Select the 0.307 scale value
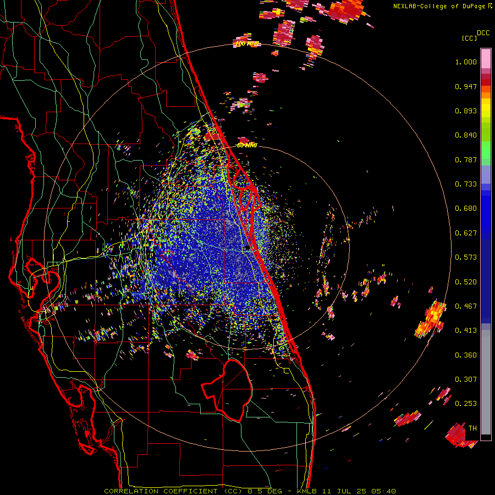This screenshot has width=495, height=495. (x=466, y=380)
